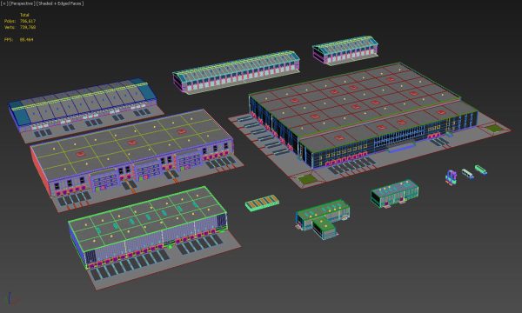Viewport: 522px width, 313px height.
Task: Click the FPS value in viewport statistics
Action: [27, 40]
